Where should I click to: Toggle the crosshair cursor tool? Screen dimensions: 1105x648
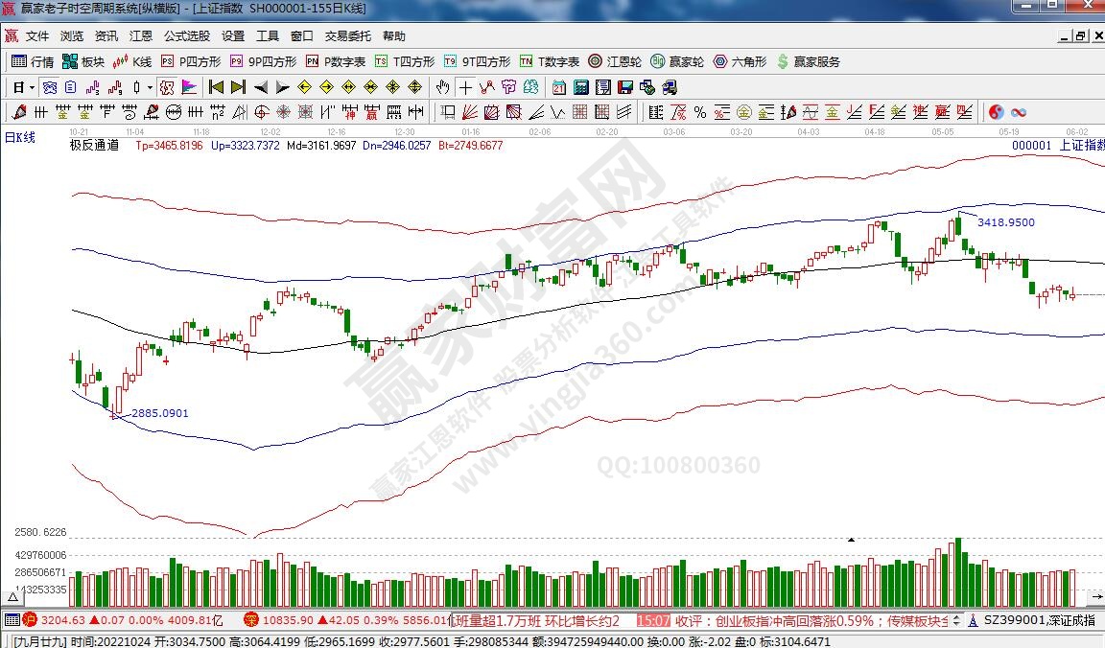click(465, 87)
